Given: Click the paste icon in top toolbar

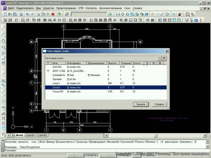Looking at the screenshot, I should pos(48,14).
